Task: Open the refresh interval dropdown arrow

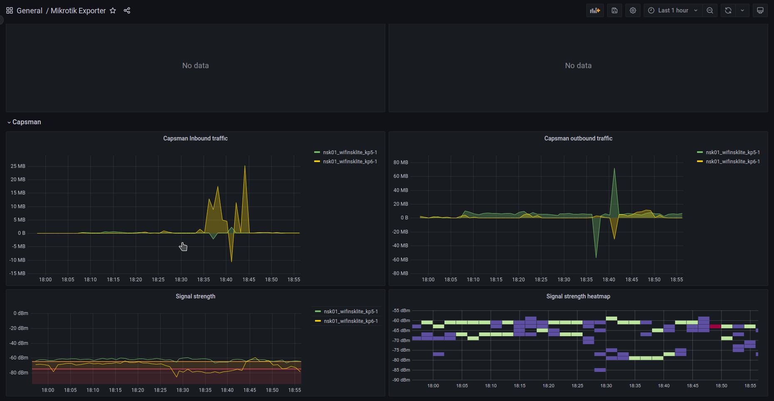Action: pyautogui.click(x=742, y=10)
